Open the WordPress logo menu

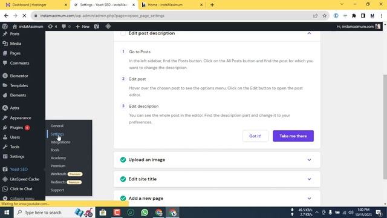[5, 27]
